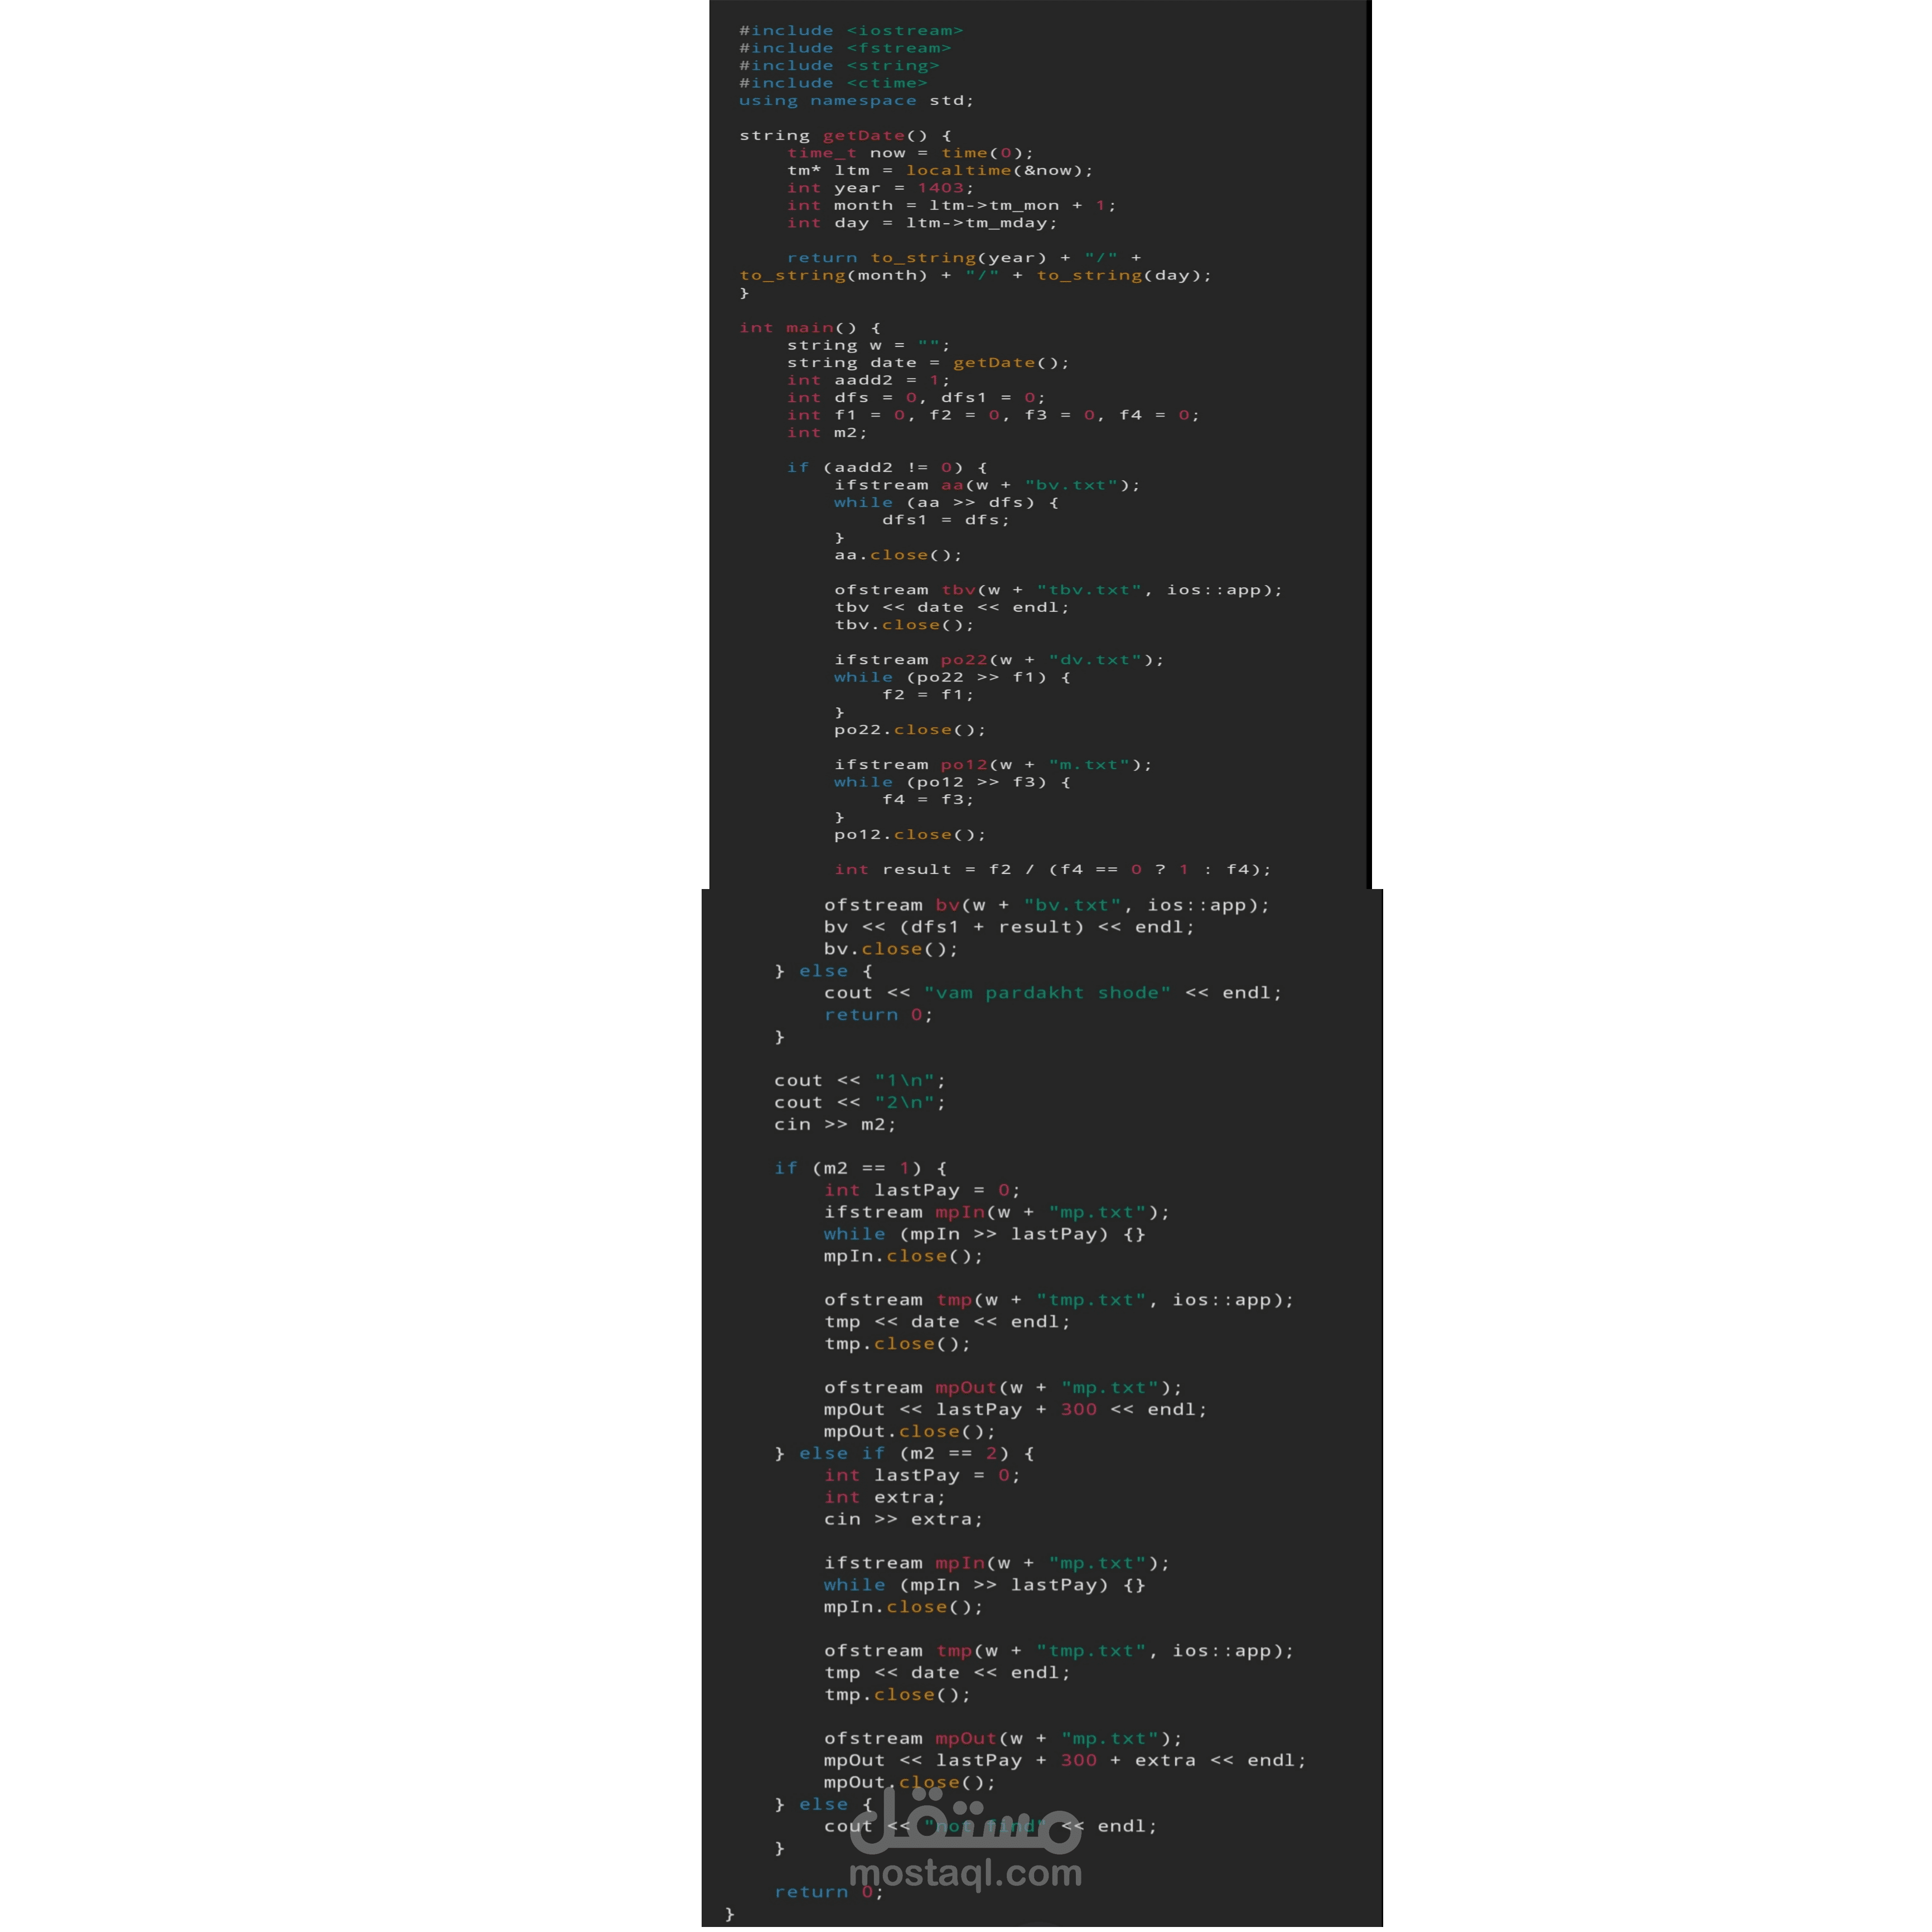Click the 'ofstream bv(w + "bv.txt", ios::app);' line

pyautogui.click(x=1046, y=906)
